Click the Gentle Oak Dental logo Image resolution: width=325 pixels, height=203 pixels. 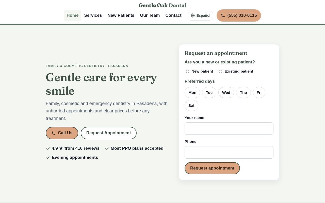tap(162, 5)
